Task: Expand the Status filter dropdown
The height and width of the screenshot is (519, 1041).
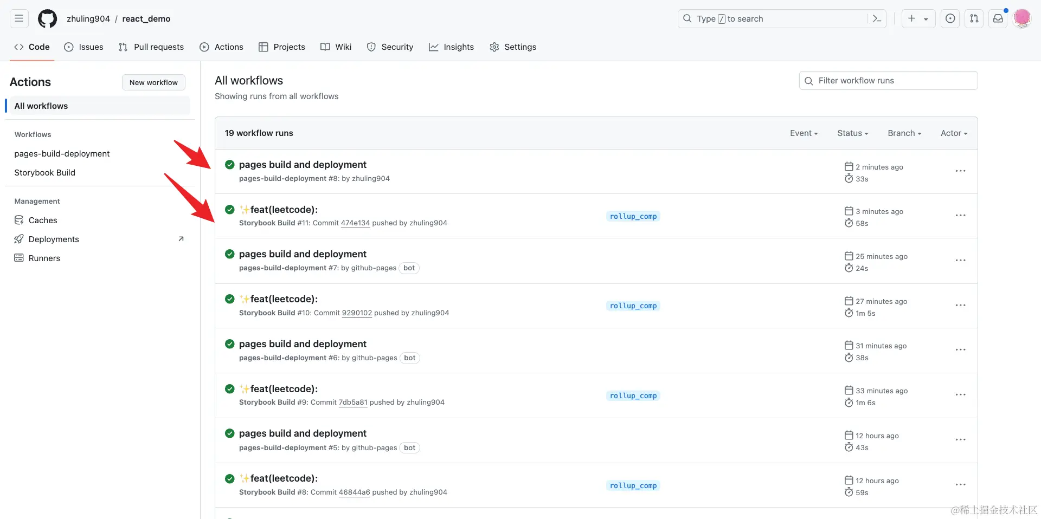Action: click(x=852, y=133)
